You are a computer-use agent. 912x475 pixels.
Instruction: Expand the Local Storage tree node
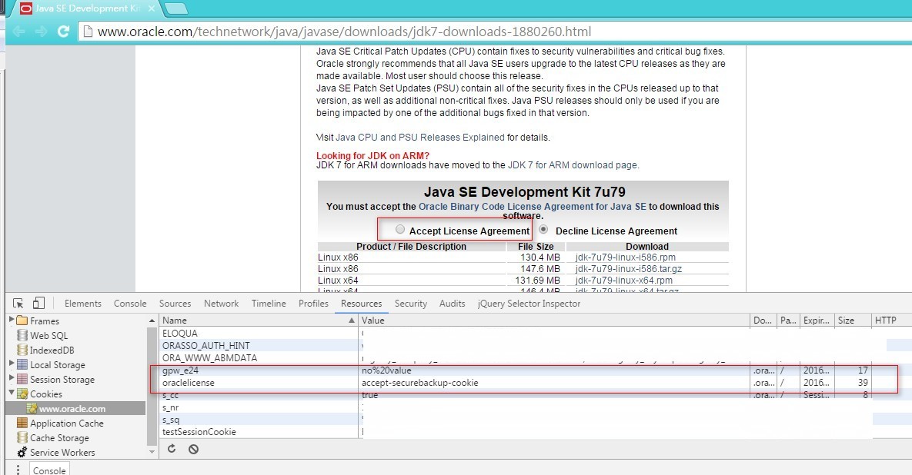[11, 364]
